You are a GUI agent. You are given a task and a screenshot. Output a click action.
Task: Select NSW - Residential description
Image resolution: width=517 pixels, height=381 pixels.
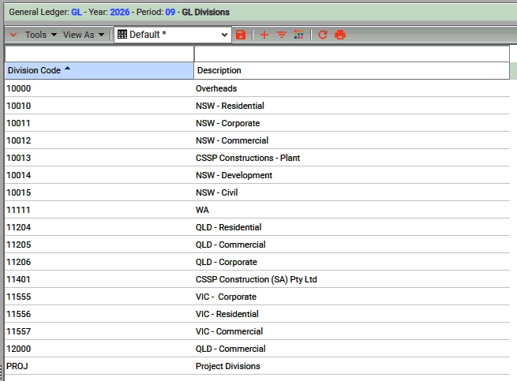230,106
